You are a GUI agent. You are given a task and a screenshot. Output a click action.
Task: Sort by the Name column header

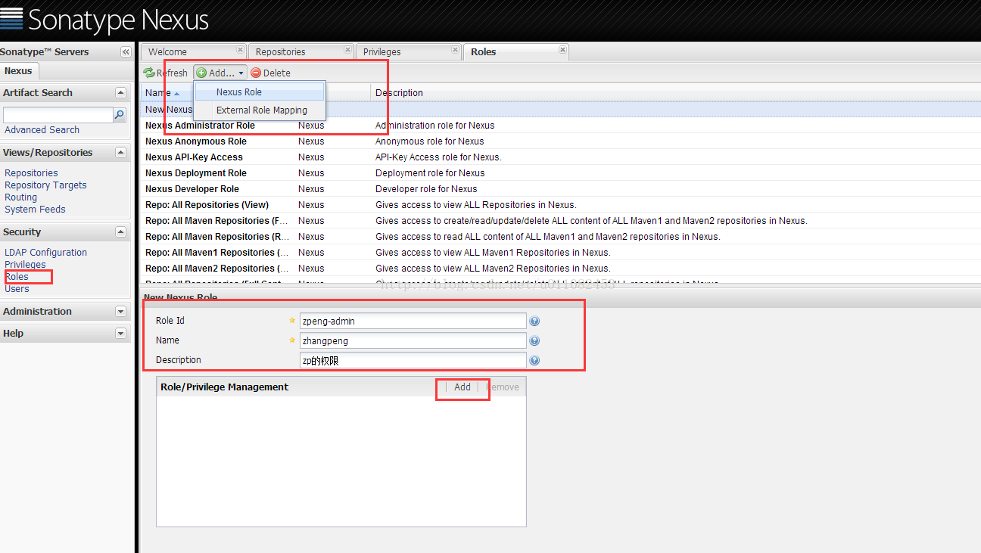tap(157, 93)
